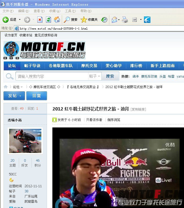184x208 pixels.
Task: Expand the Edit icon dropdown arrow
Action: pos(141,20)
